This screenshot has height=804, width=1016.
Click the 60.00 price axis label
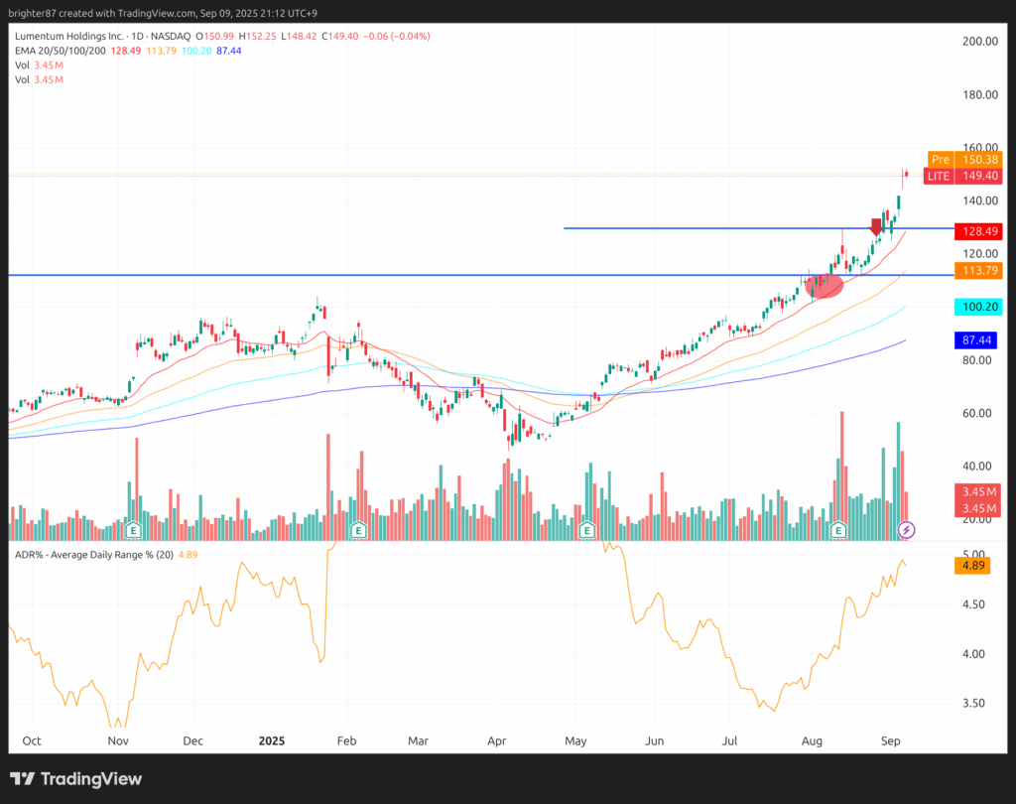[x=976, y=413]
